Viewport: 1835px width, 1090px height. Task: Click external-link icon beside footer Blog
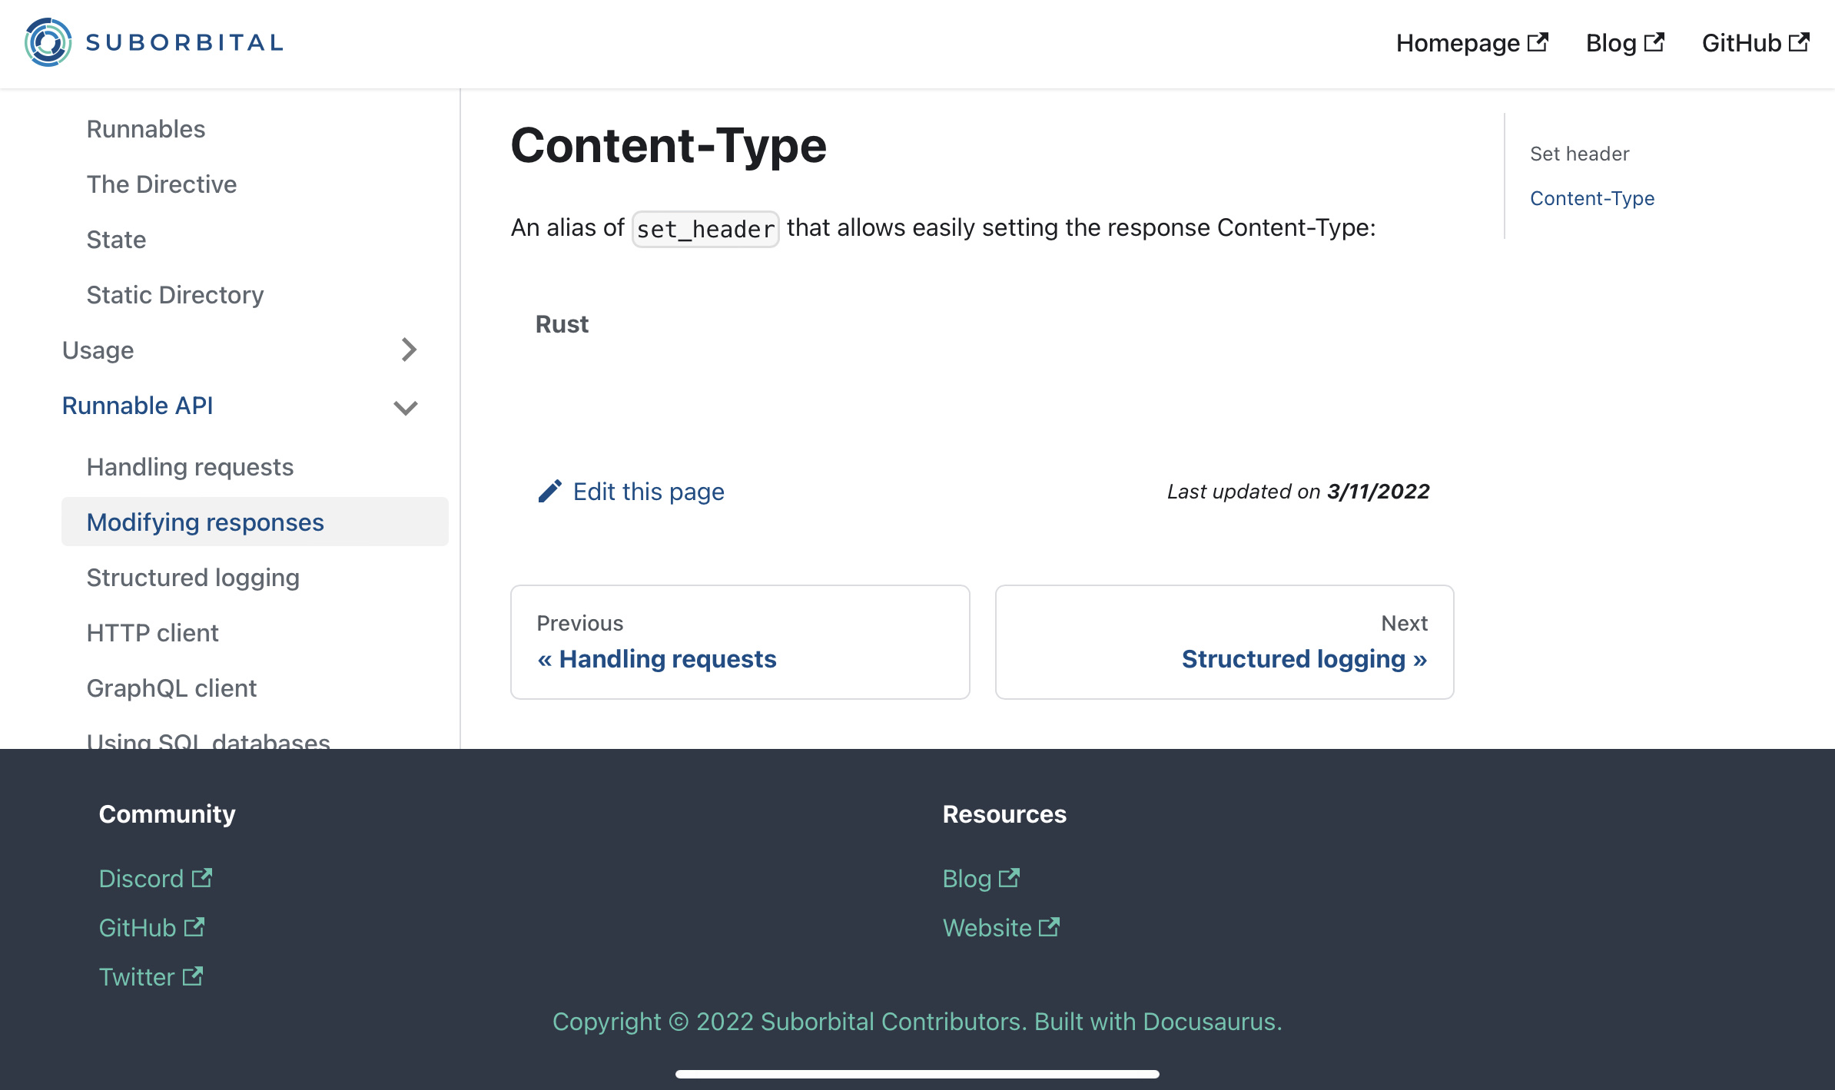coord(1009,878)
